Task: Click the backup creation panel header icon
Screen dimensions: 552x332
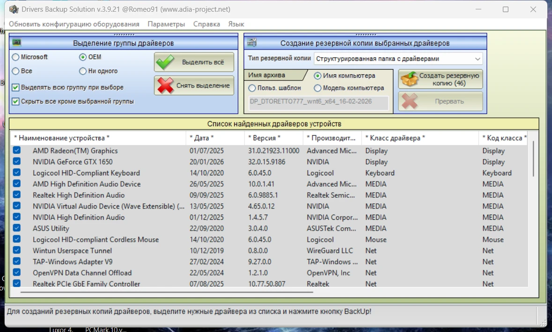Action: pos(252,43)
